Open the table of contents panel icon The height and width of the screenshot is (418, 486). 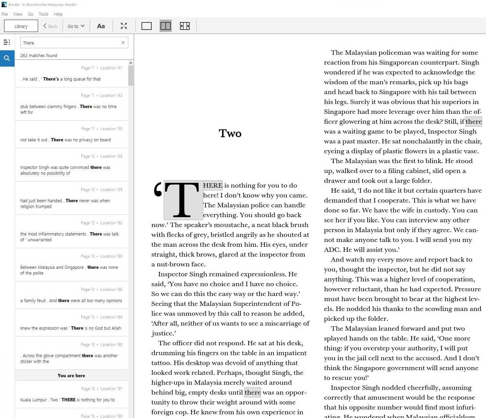(7, 42)
